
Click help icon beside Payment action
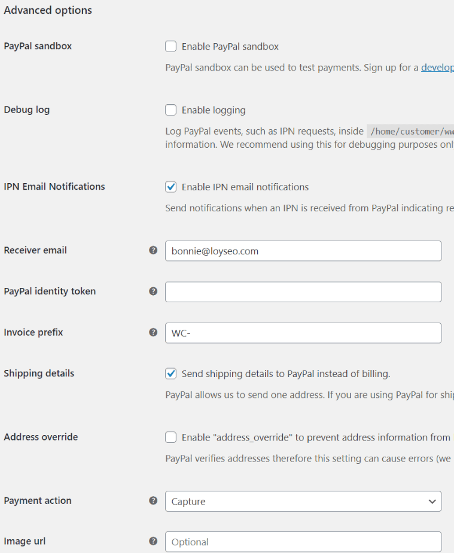coord(153,500)
